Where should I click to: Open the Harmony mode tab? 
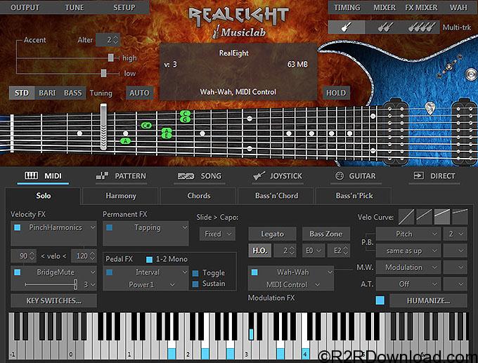(121, 196)
